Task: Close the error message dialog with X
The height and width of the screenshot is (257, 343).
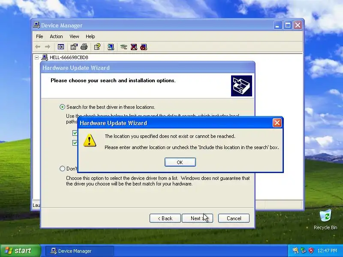Action: tap(277, 123)
